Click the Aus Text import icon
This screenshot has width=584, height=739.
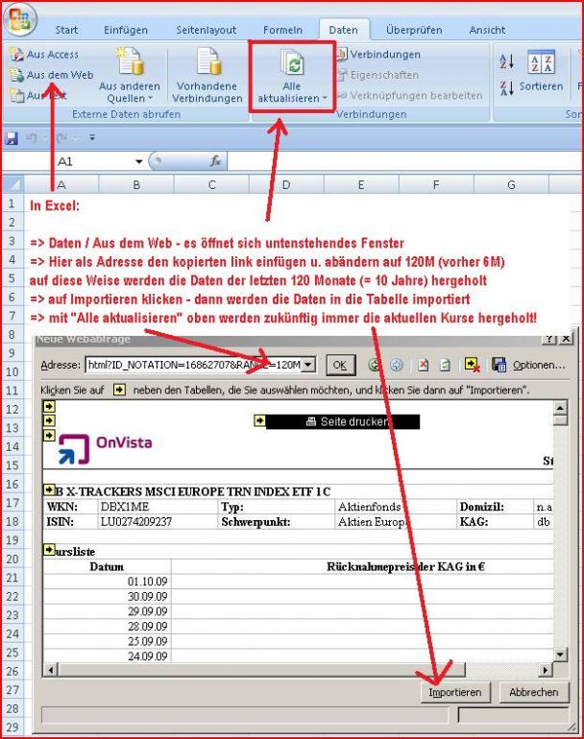17,96
